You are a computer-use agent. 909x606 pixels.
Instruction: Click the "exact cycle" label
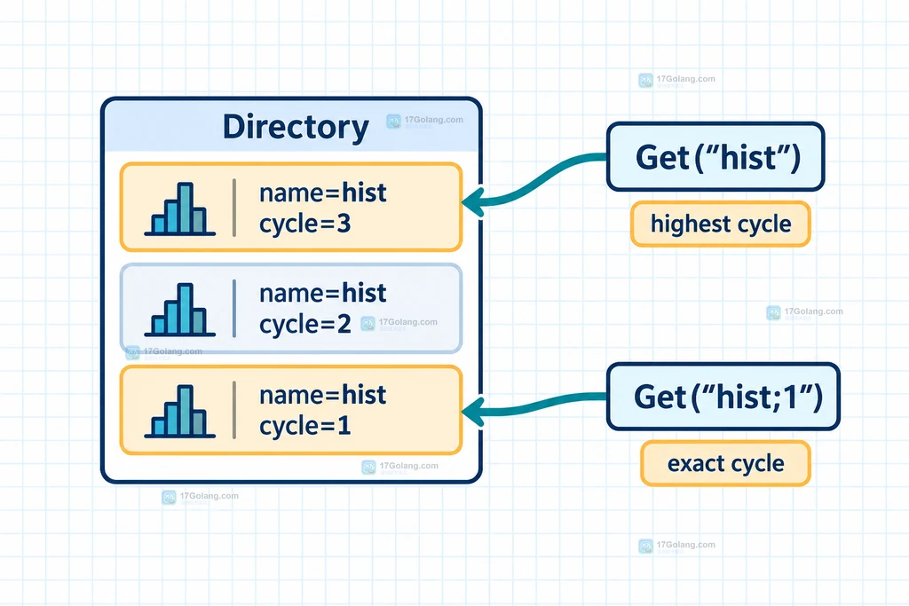pyautogui.click(x=726, y=463)
